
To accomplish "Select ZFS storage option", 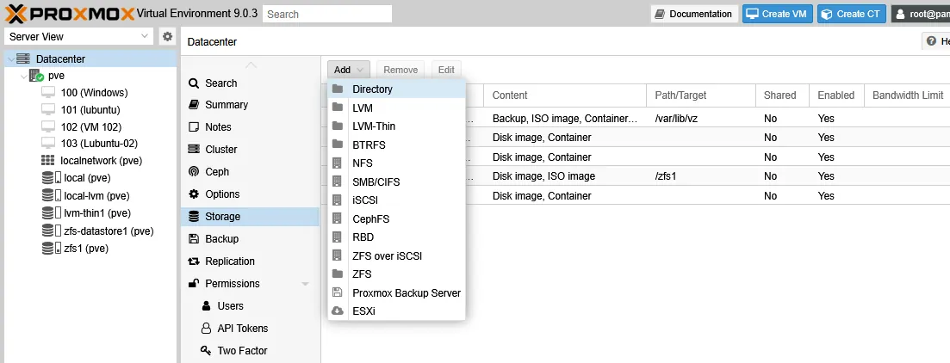I will pos(396,274).
